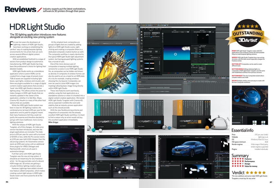Collapse the blue Transform (Extended) section header

click(203, 53)
